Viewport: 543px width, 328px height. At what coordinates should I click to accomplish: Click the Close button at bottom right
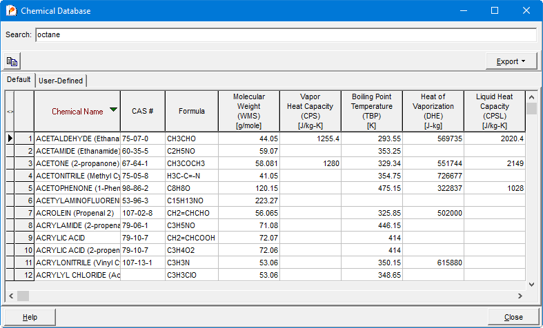tap(513, 317)
